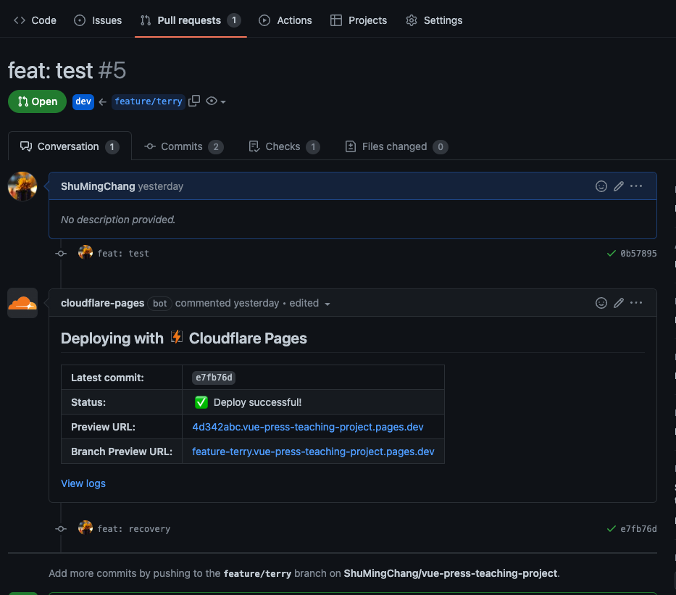Open the feature/terry branch link
This screenshot has width=676, height=595.
click(149, 101)
